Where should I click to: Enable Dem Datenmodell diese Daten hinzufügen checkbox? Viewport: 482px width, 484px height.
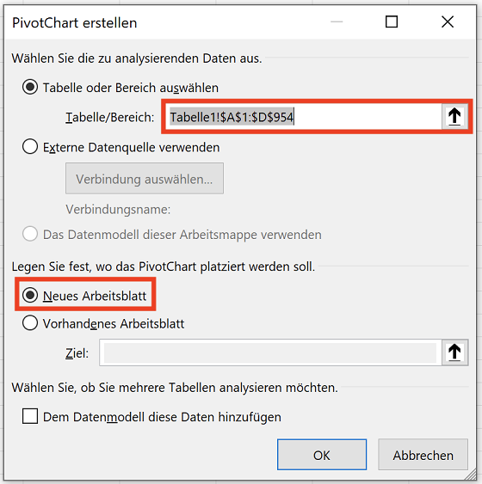(x=30, y=416)
